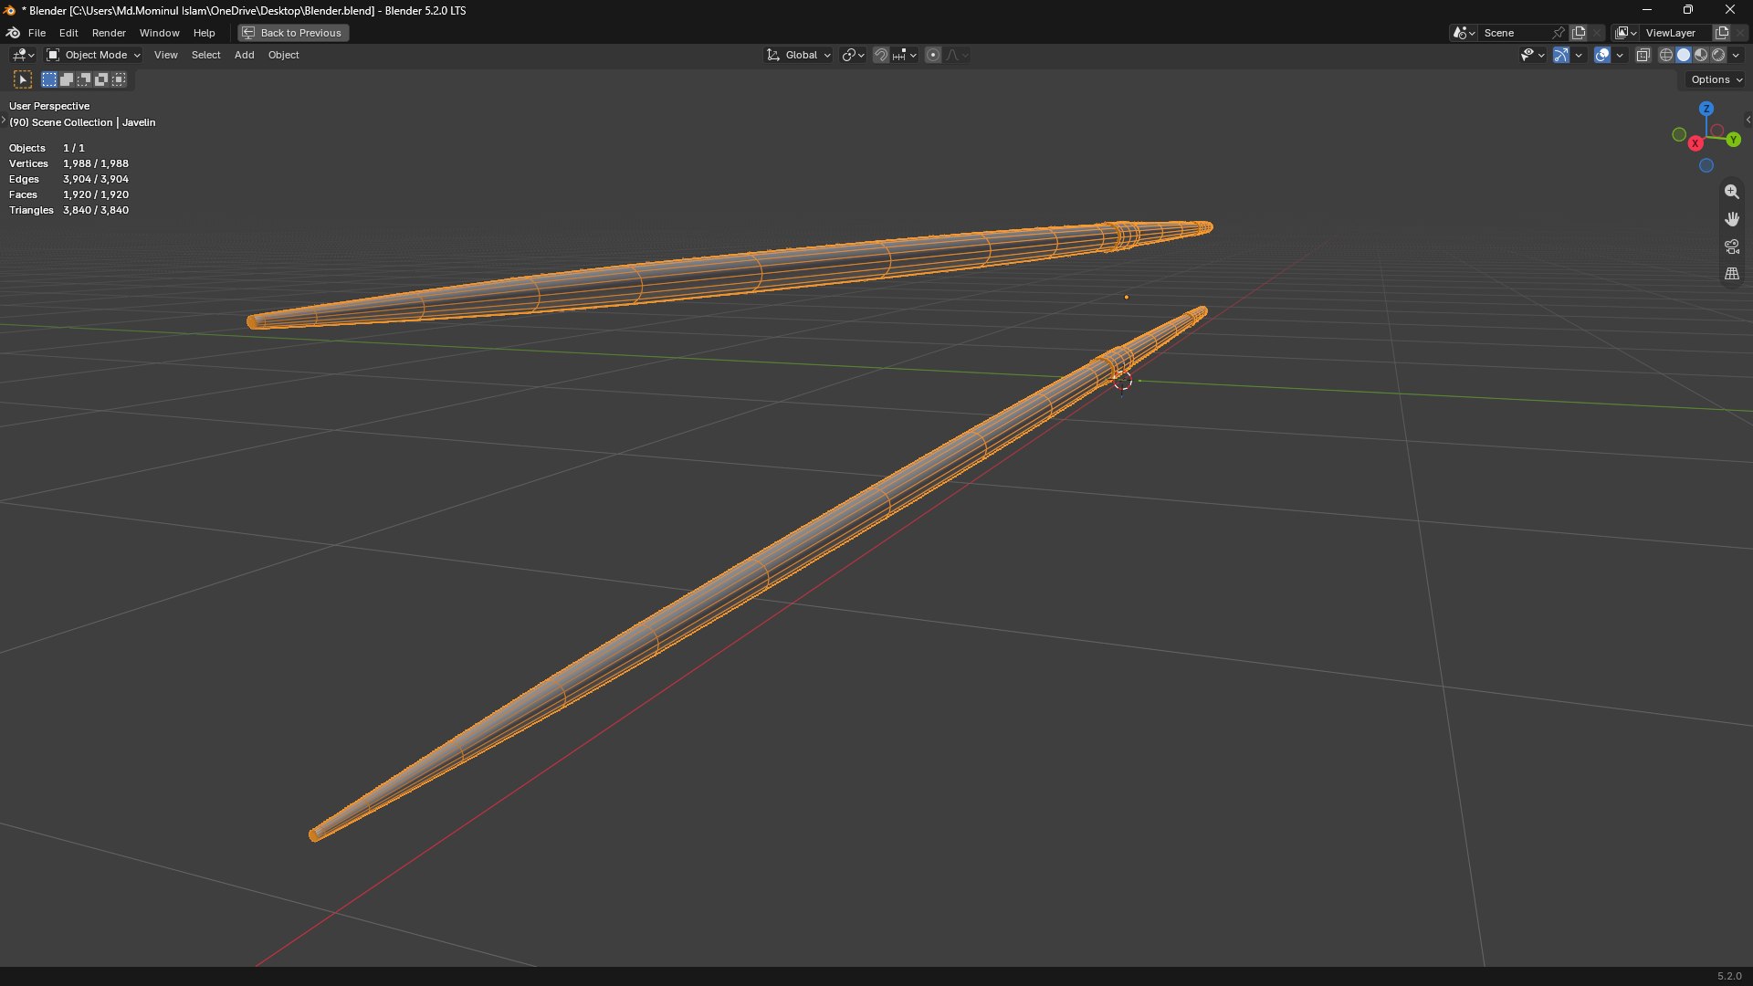Toggle viewport gizmos display
The height and width of the screenshot is (986, 1753).
point(1561,55)
